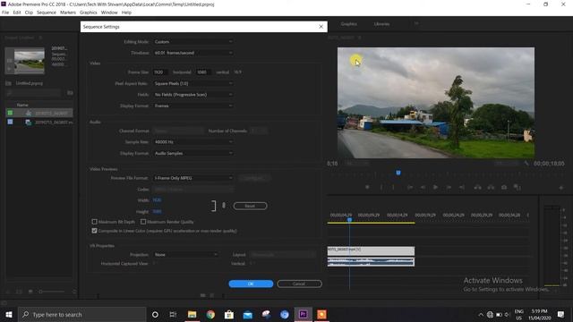This screenshot has height=322, width=573.
Task: Enable the Maximum Render Quality checkbox
Action: pos(143,222)
